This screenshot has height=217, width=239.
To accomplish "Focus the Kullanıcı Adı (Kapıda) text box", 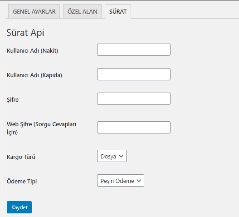I will pos(134,74).
